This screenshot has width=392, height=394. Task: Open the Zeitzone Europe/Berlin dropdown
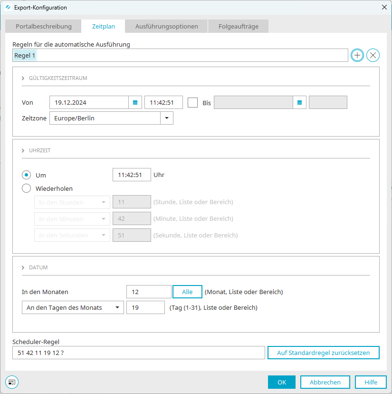click(166, 118)
